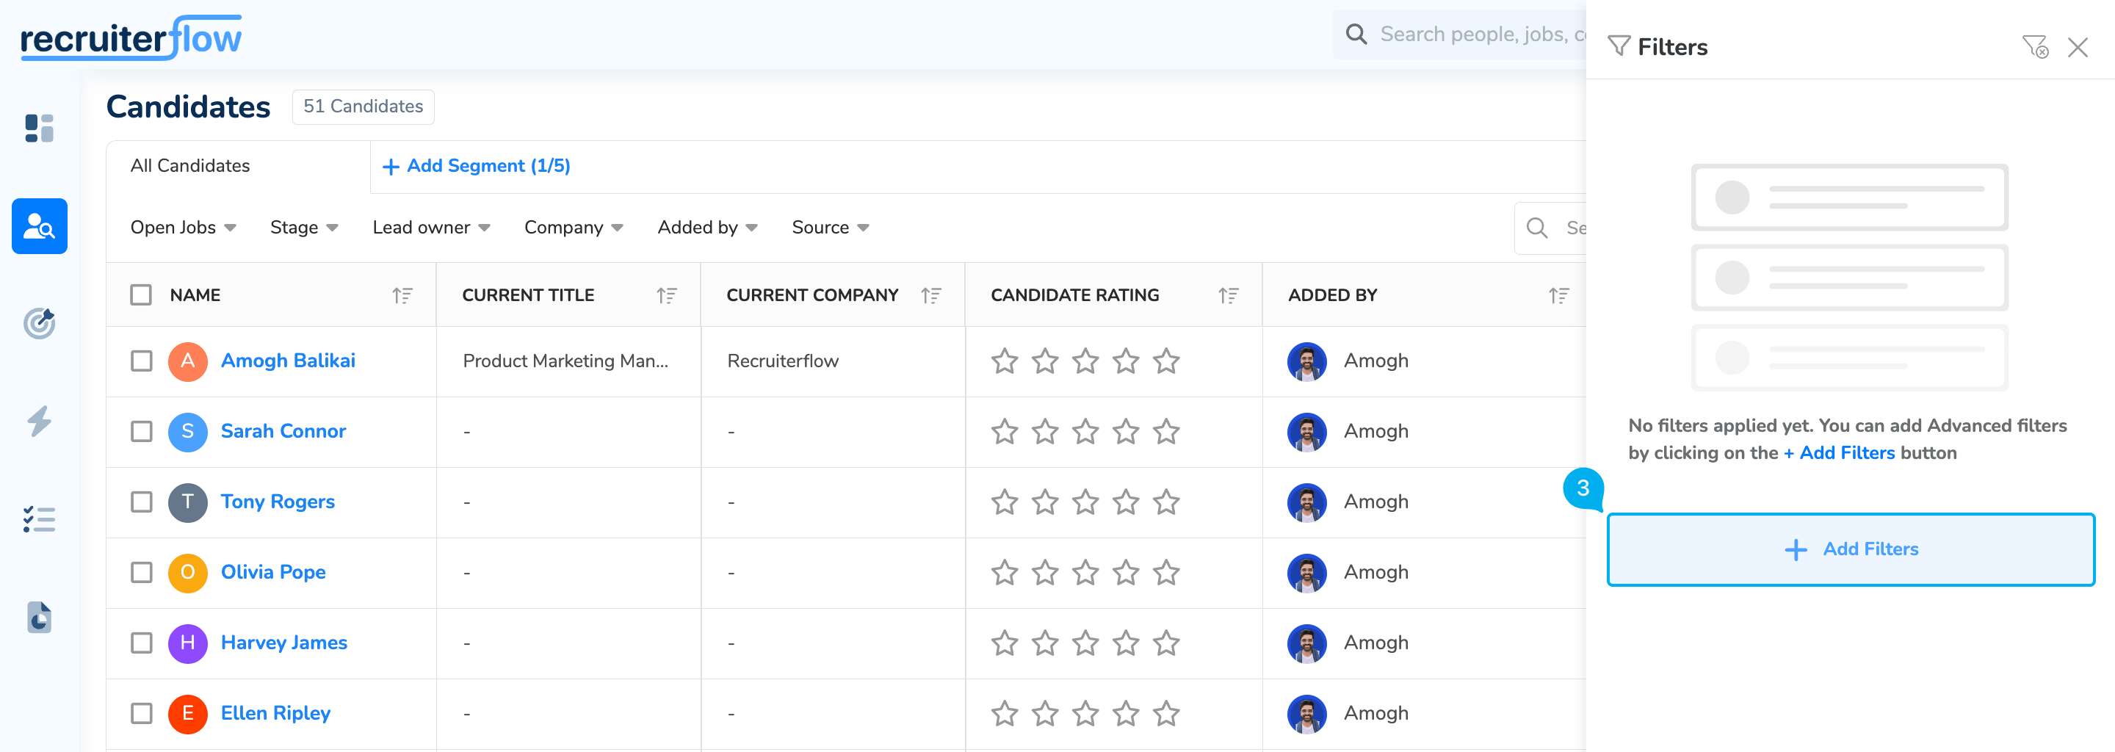
Task: Click the Candidates search icon in sidebar
Action: click(39, 225)
